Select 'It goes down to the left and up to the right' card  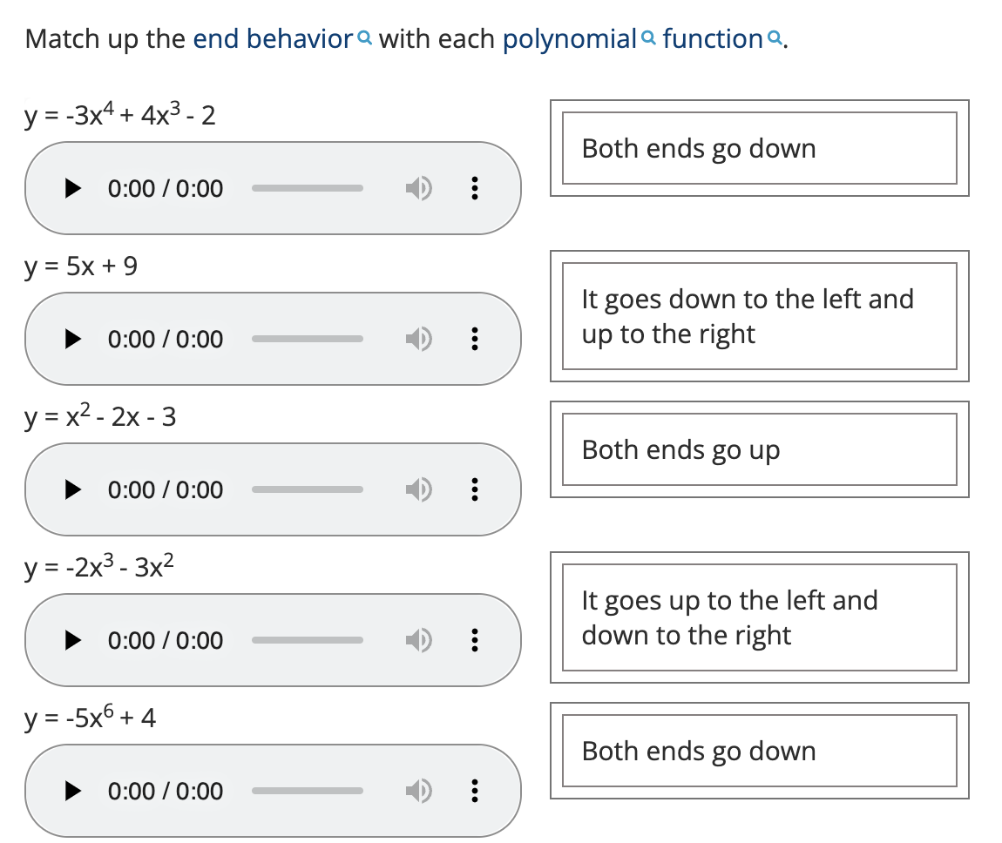coord(759,316)
